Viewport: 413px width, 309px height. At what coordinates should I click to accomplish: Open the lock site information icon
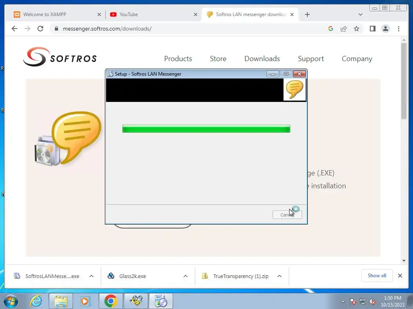(56, 29)
